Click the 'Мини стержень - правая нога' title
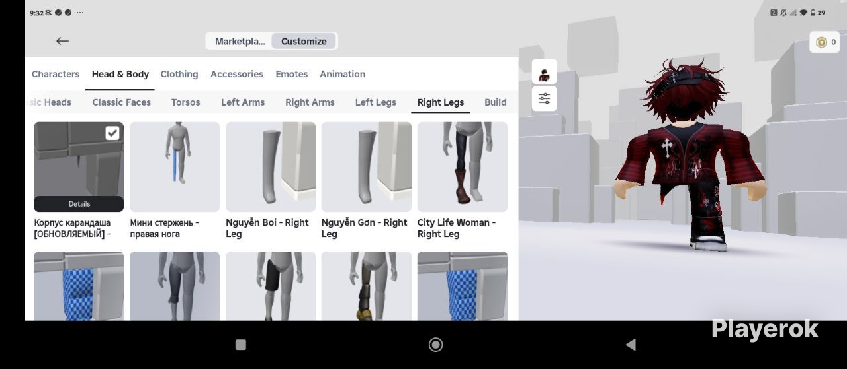The height and width of the screenshot is (369, 847). coord(165,228)
